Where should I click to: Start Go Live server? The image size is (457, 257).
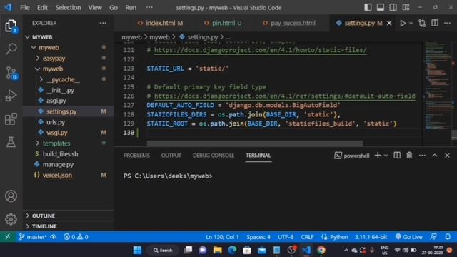408,237
